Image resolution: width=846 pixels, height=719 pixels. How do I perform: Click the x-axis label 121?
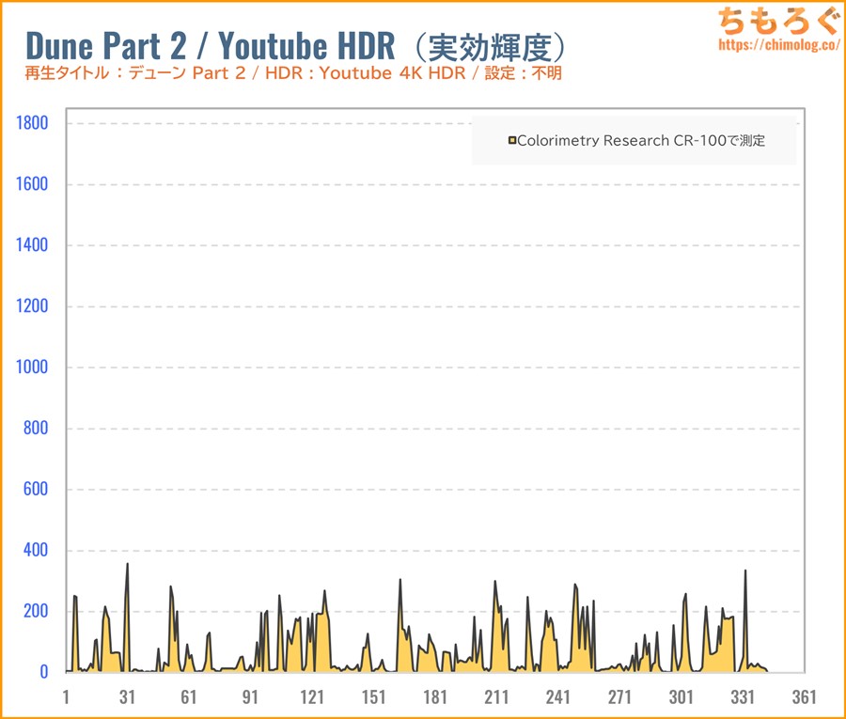(312, 696)
